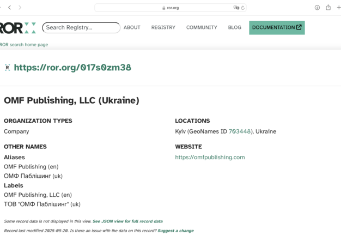Open the REGISTRY menu item

click(x=163, y=28)
